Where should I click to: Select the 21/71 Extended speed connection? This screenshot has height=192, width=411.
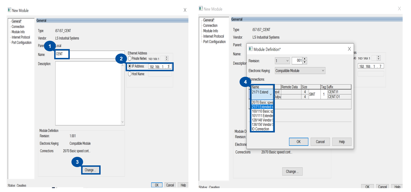pyautogui.click(x=261, y=107)
